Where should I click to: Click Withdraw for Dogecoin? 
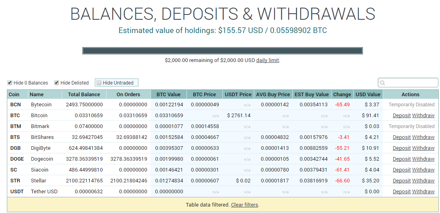pyautogui.click(x=423, y=159)
